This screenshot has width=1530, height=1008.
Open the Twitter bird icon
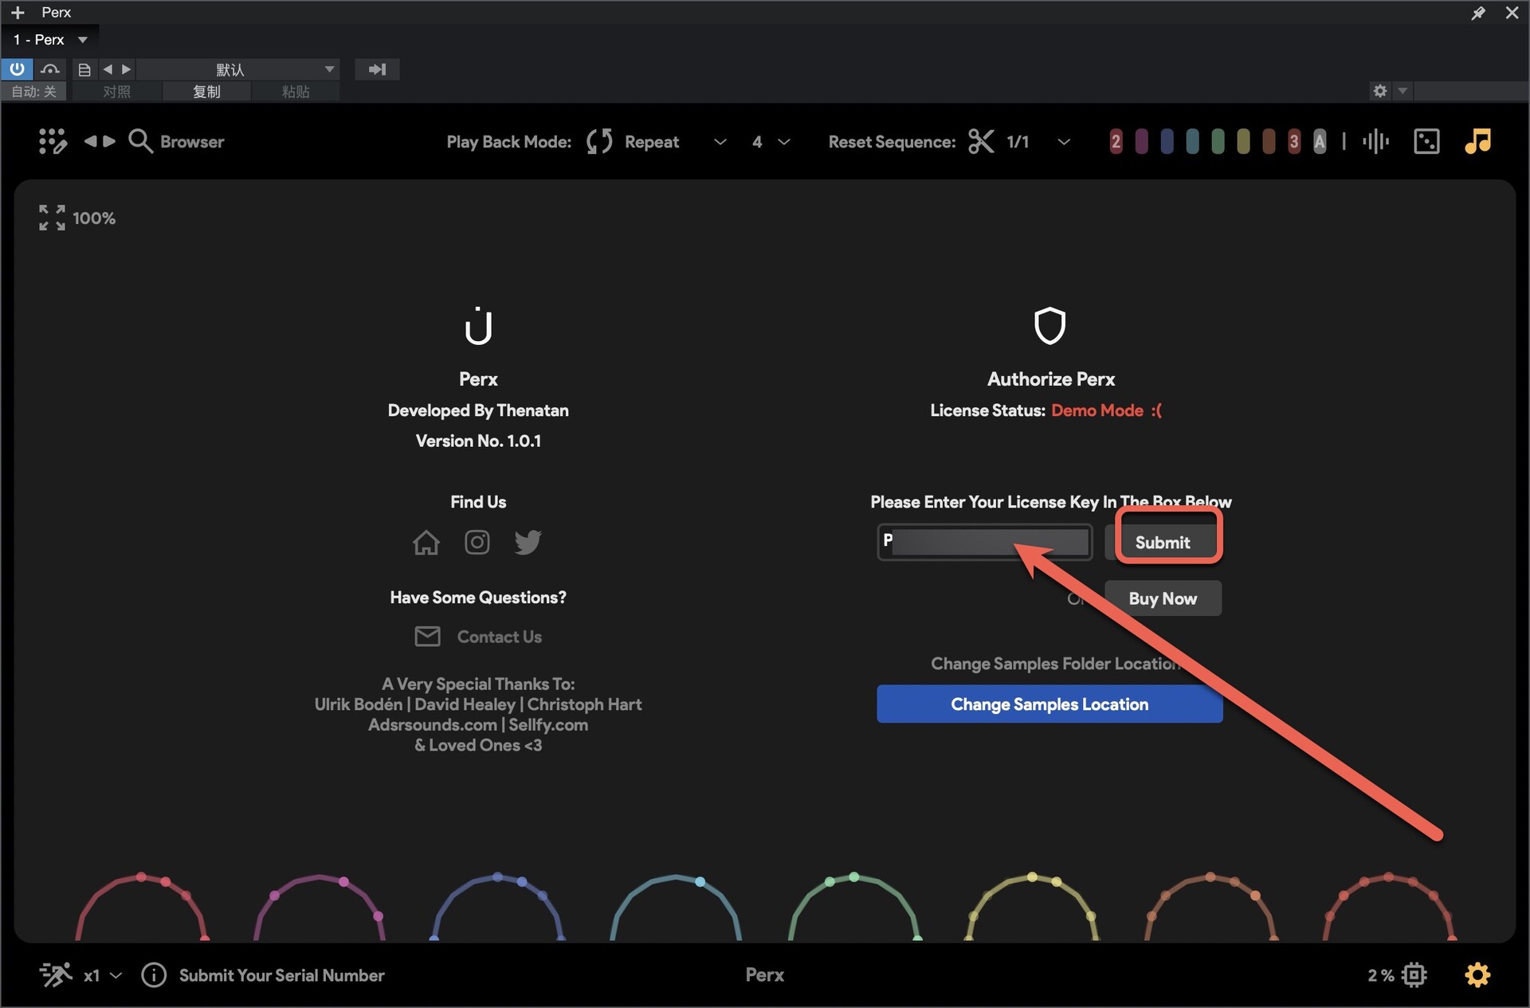pos(528,543)
